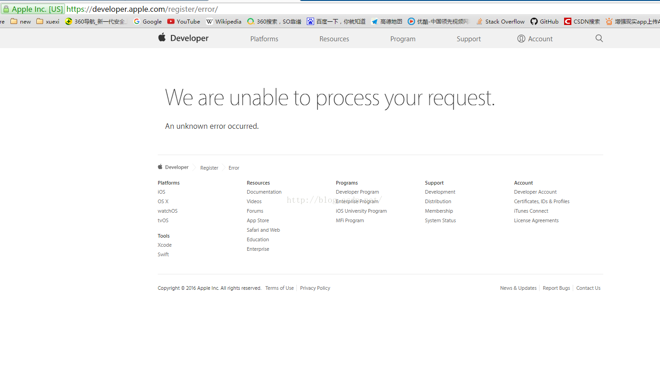Open the 增强现实app bookmark
Screen dimensions: 660x390
632,21
